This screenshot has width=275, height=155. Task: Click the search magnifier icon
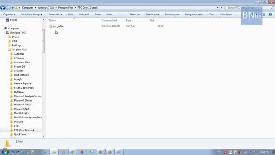[272, 8]
